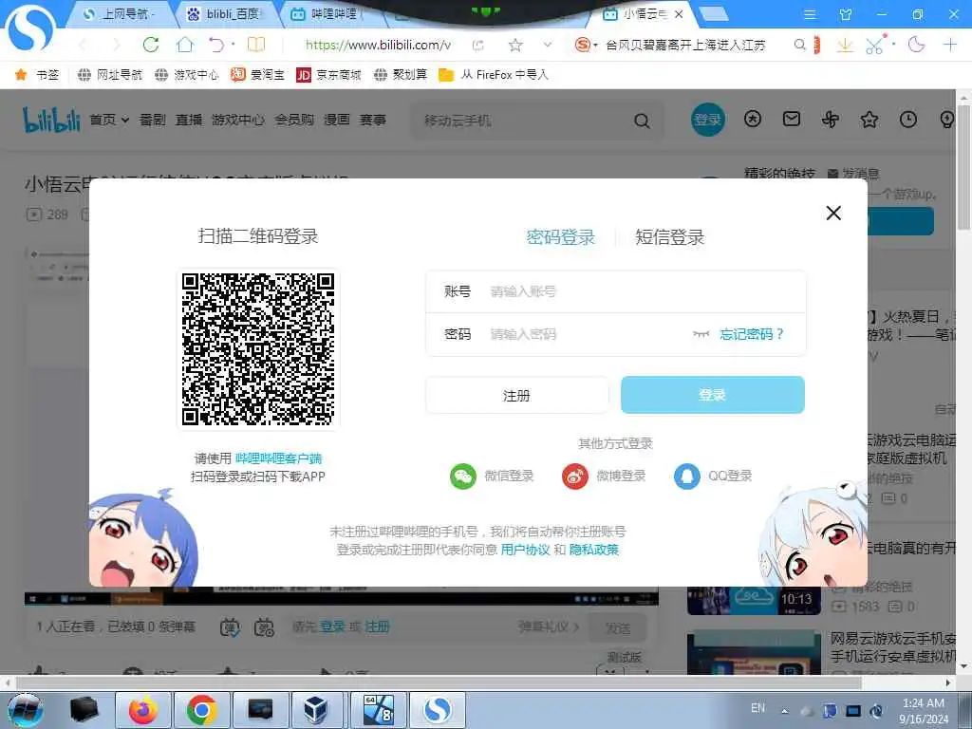The height and width of the screenshot is (729, 972).
Task: Open 书签 bookmarks star item
Action: pyautogui.click(x=37, y=75)
